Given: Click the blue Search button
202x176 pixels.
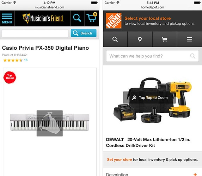Looking at the screenshot, I should [84, 33].
